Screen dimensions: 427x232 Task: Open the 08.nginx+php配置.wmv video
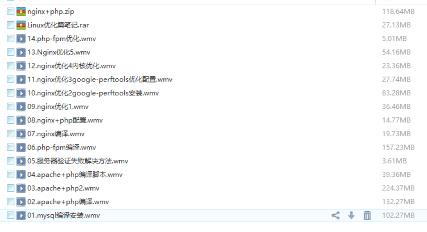pyautogui.click(x=65, y=120)
